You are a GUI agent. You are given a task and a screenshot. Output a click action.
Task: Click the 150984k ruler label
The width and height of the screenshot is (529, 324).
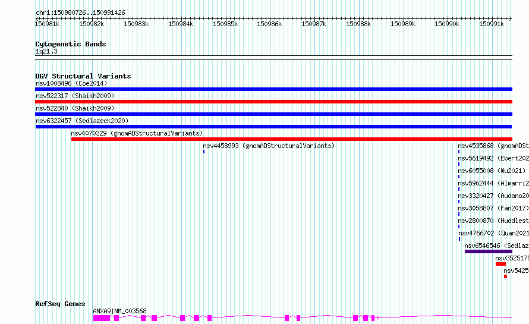[181, 24]
